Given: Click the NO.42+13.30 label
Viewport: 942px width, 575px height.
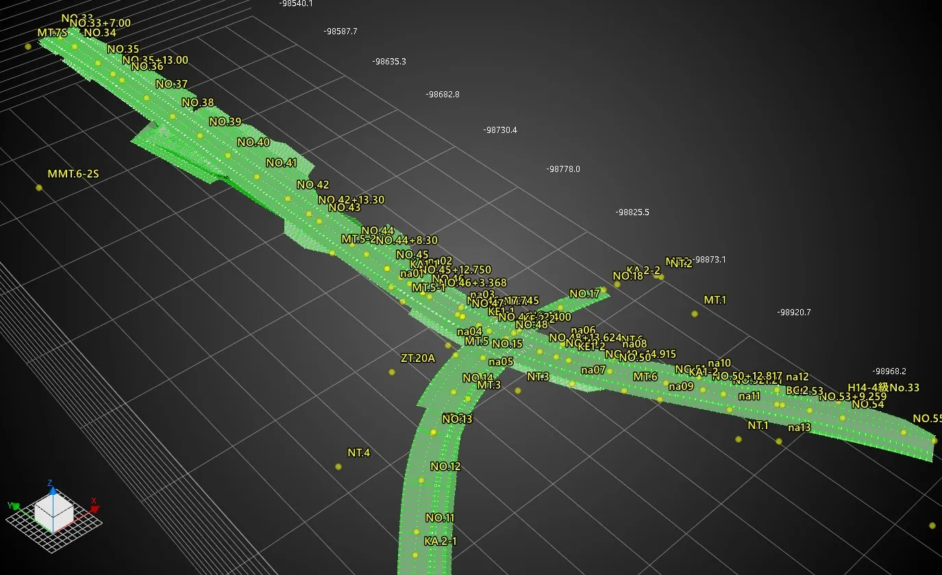Looking at the screenshot, I should coord(351,200).
